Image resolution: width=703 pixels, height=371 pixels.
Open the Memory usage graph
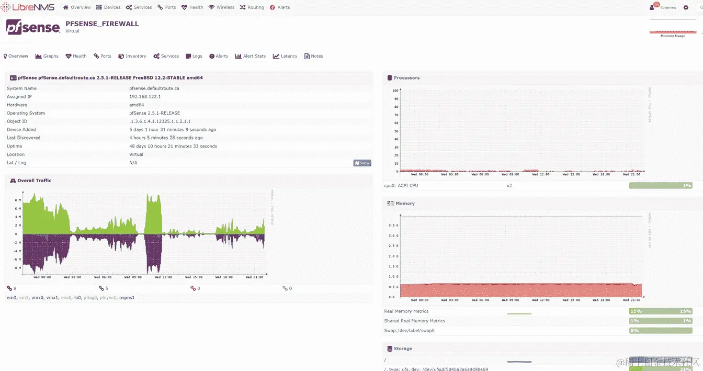[519, 257]
